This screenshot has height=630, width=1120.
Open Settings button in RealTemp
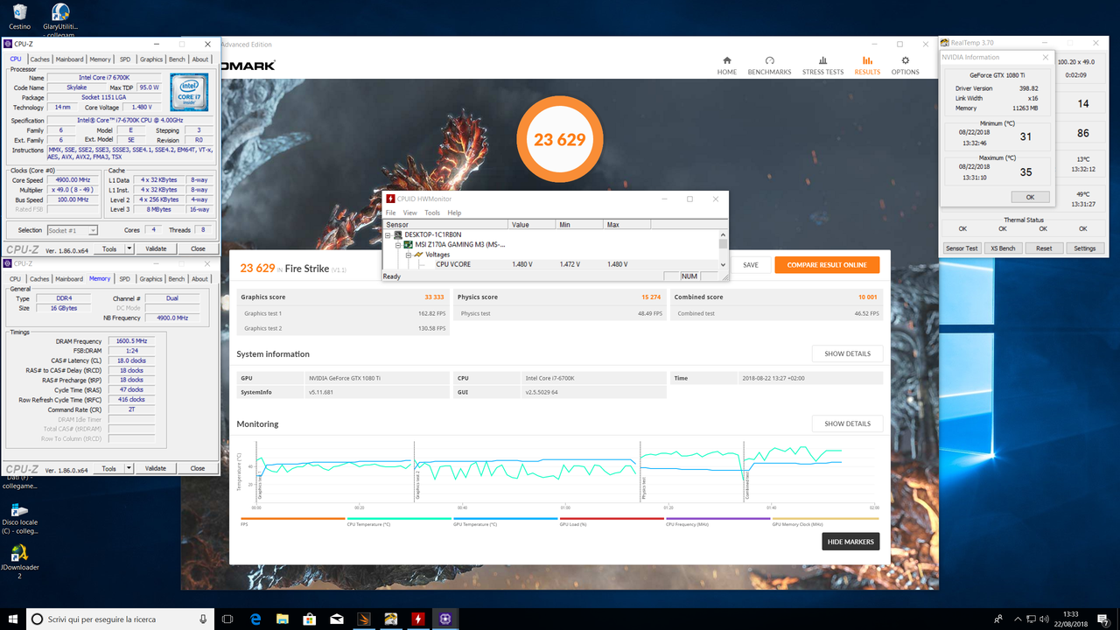pyautogui.click(x=1084, y=248)
